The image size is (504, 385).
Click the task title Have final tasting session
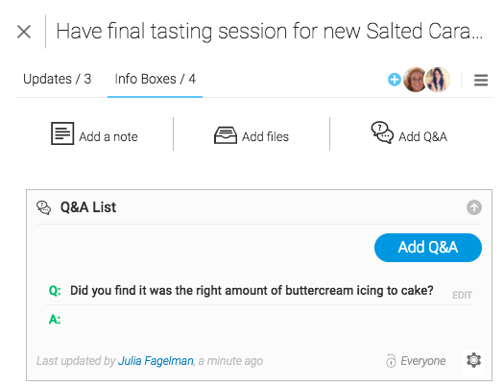[270, 32]
